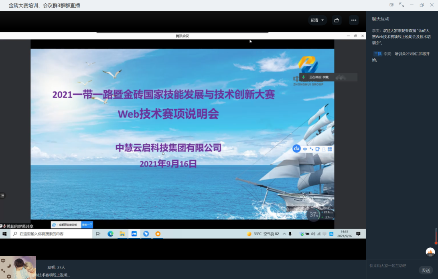Toggle fullscreen with the diagonal arrows icon
The image size is (438, 279).
pos(401,5)
